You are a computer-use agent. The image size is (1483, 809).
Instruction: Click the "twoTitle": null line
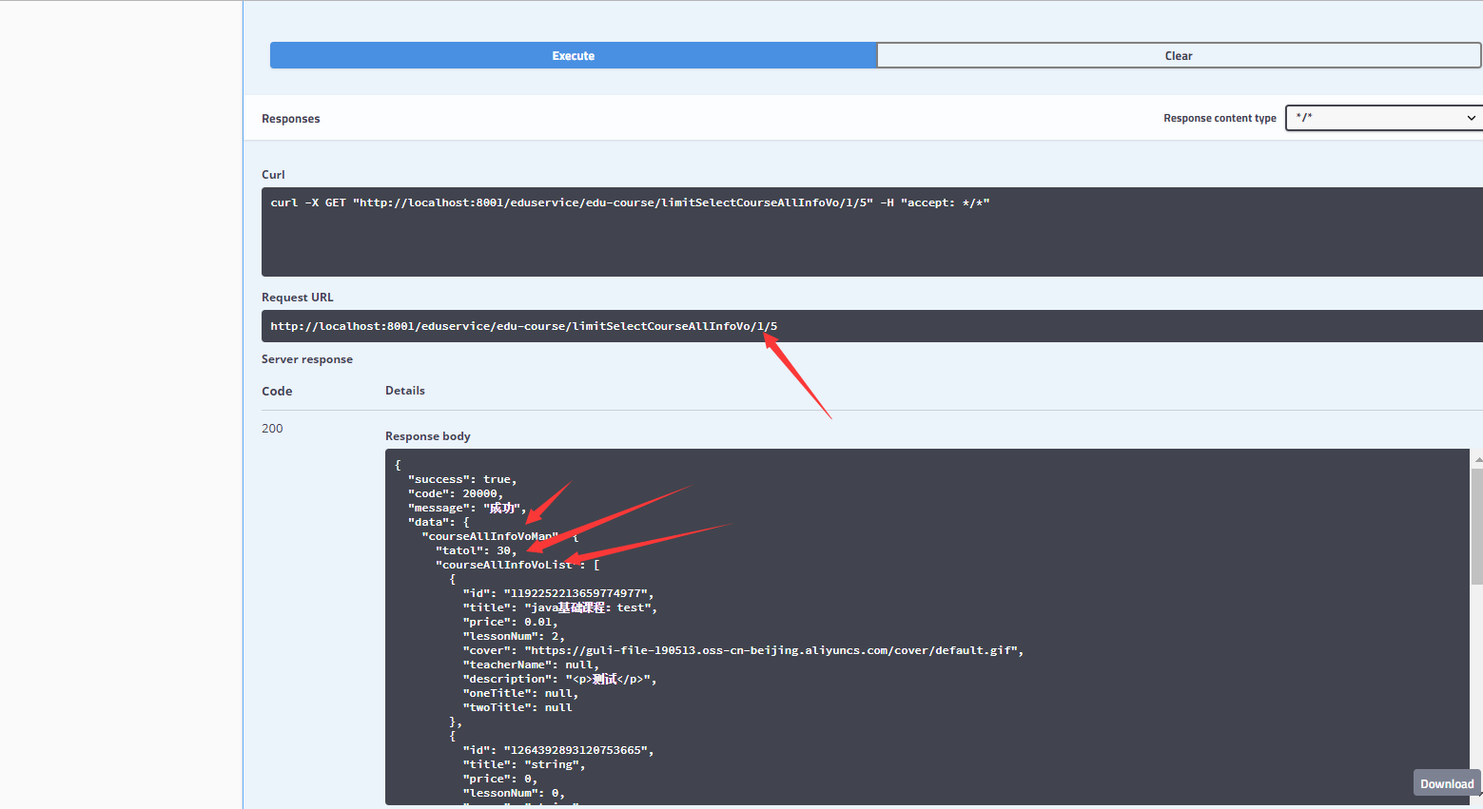click(x=517, y=707)
